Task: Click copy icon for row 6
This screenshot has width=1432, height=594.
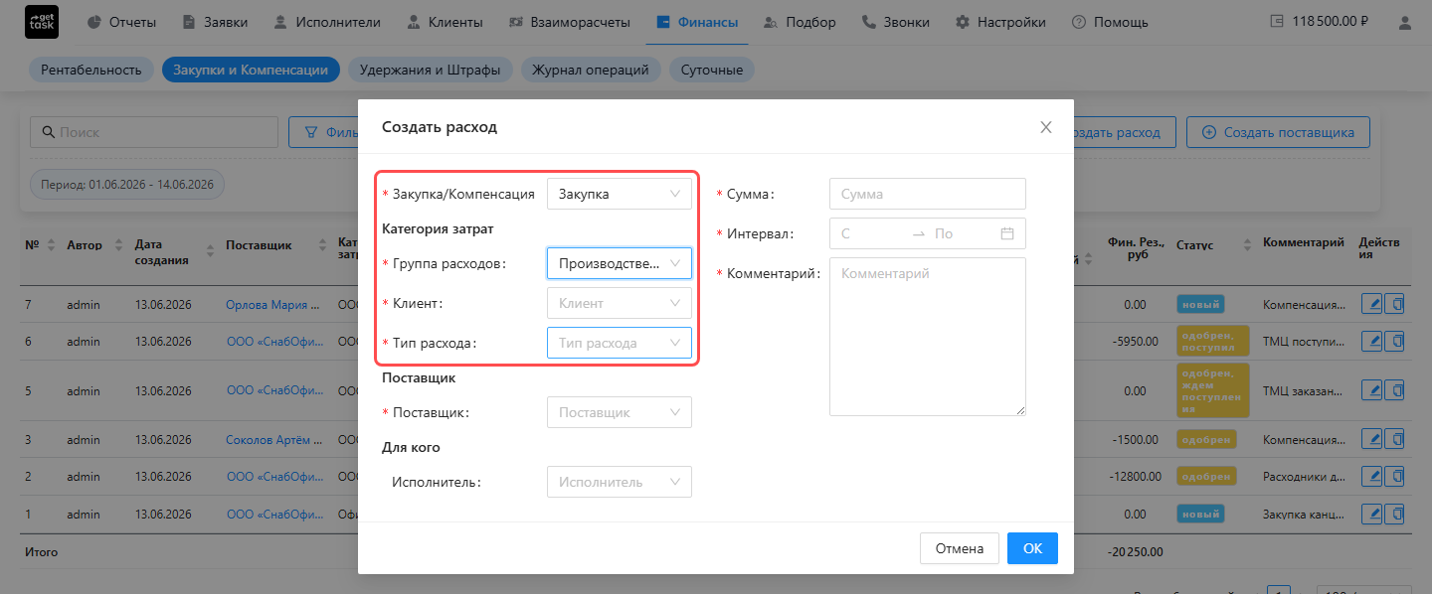Action: coord(1396,341)
